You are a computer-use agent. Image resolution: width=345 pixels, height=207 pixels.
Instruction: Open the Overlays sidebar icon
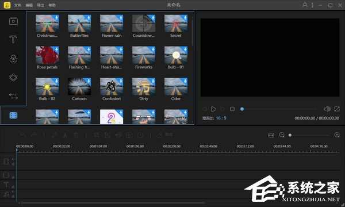13,78
